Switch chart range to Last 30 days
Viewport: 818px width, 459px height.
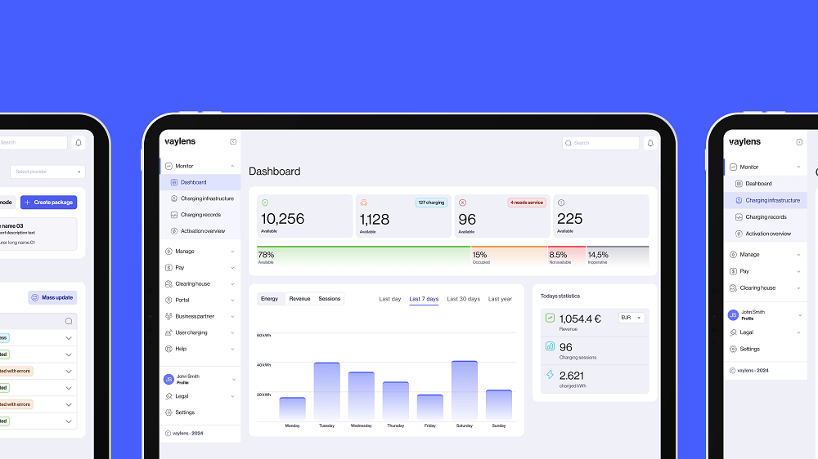[x=463, y=299]
